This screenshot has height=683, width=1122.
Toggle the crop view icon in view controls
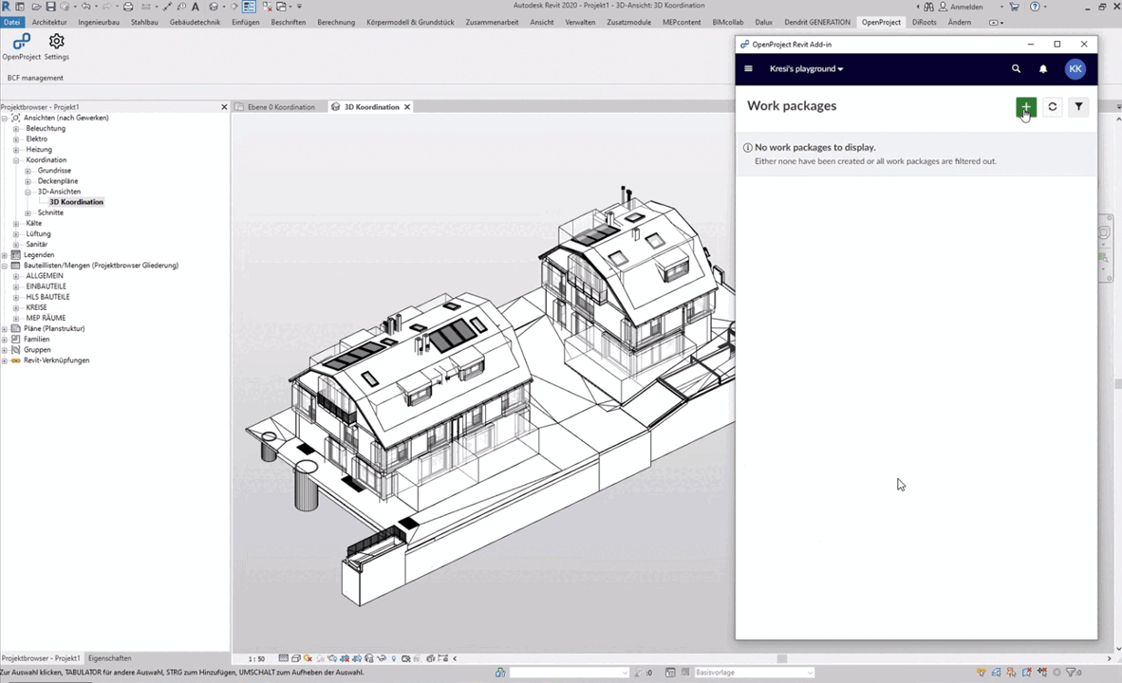[345, 657]
